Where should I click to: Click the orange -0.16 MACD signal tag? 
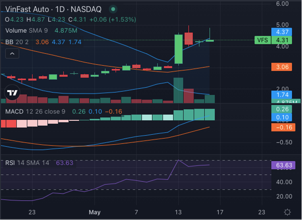283,127
